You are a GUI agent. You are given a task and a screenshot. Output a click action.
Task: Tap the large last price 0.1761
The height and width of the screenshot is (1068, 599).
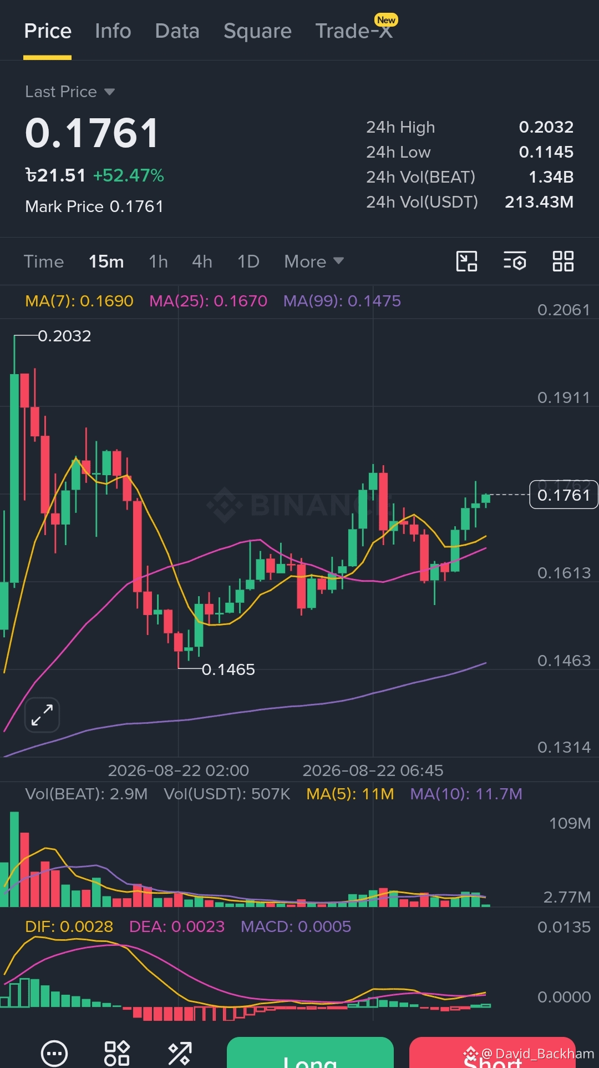click(92, 133)
